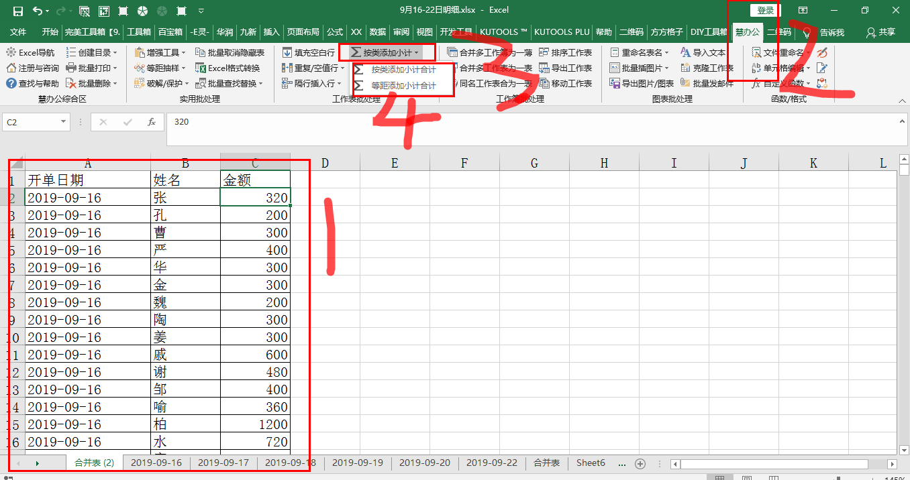Switch to the 审阅 Review tab

[x=401, y=32]
